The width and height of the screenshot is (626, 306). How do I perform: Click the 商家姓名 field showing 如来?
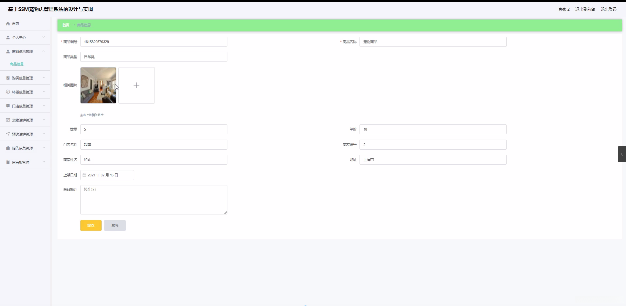tap(154, 160)
